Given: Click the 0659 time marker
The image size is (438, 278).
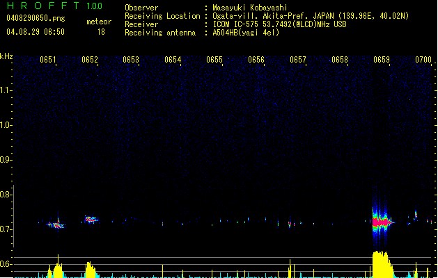Looking at the screenshot, I should click(x=382, y=60).
